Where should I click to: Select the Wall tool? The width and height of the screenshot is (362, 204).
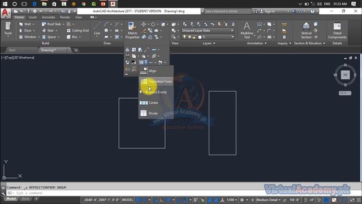[25, 24]
